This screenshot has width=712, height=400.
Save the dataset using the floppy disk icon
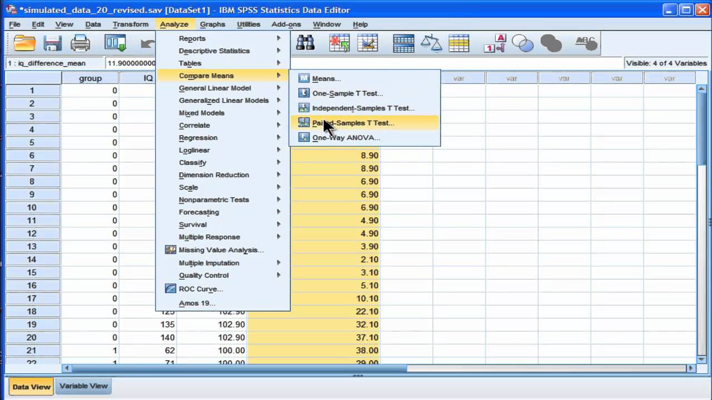coord(52,43)
